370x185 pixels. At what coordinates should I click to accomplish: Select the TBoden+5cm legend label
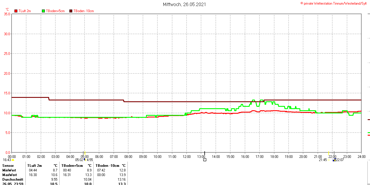pyautogui.click(x=55, y=11)
